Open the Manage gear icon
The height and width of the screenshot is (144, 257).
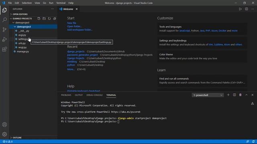tap(4, 134)
